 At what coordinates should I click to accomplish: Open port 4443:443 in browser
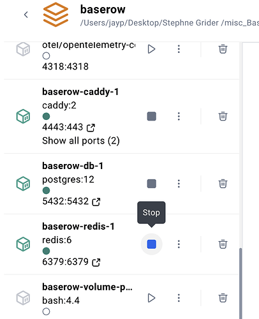pos(91,128)
